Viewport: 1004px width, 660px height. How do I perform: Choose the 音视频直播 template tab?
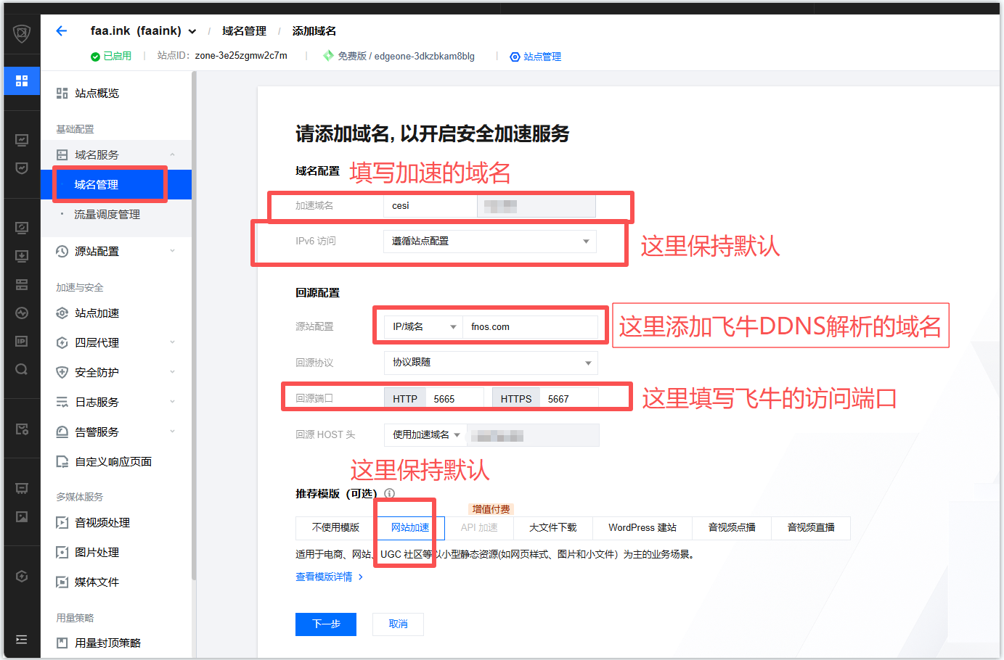[811, 527]
